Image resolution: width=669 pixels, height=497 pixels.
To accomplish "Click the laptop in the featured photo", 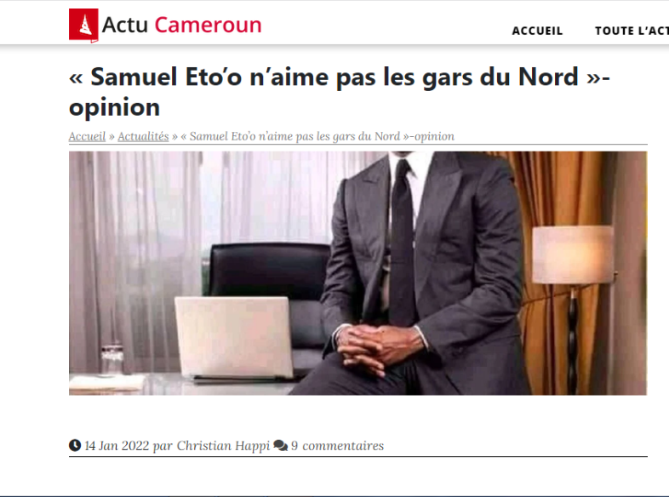I will pyautogui.click(x=234, y=338).
